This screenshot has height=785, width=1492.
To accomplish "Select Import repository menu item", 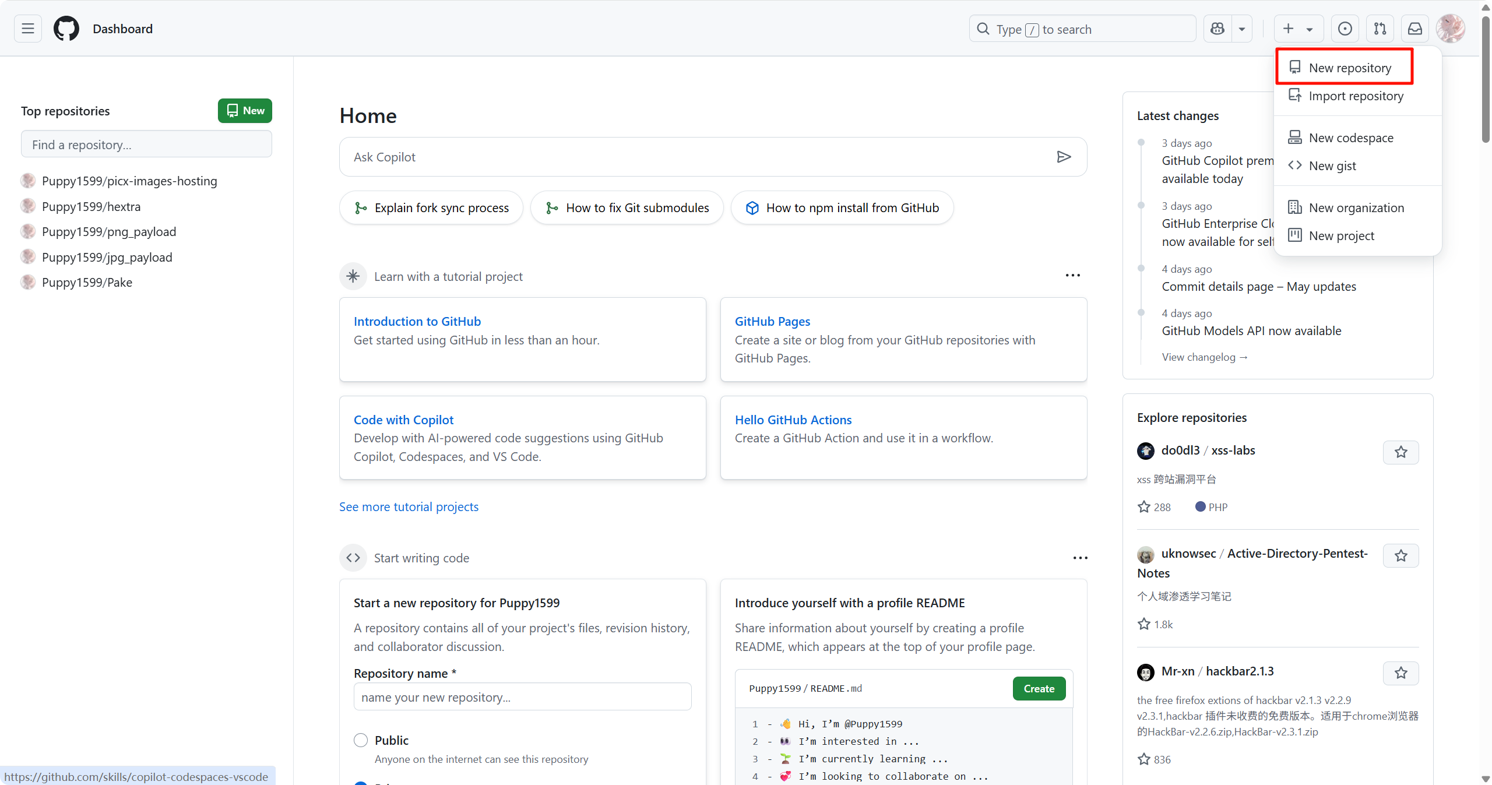I will 1358,96.
